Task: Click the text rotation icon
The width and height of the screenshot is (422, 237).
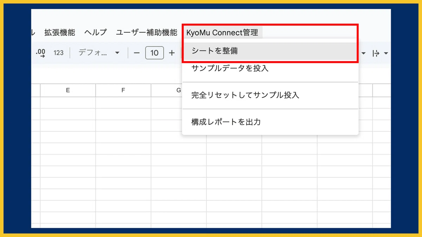Action: click(376, 53)
